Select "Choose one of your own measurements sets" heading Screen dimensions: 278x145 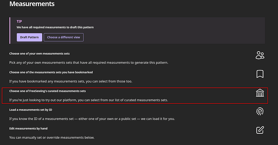[x=39, y=54]
